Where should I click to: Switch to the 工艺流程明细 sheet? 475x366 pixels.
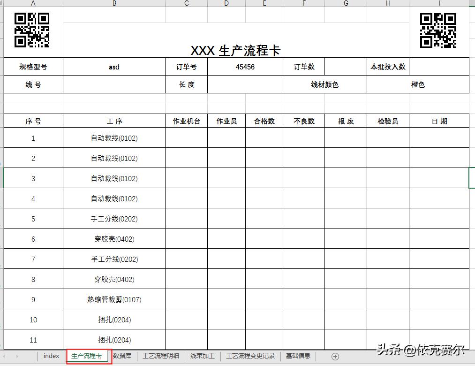coord(160,356)
